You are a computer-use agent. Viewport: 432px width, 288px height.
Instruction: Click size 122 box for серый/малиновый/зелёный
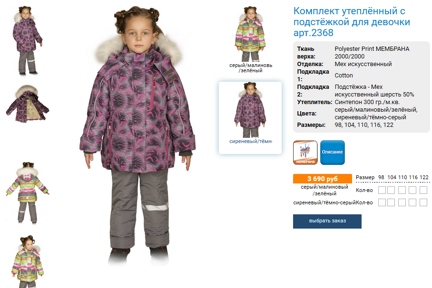(423, 190)
